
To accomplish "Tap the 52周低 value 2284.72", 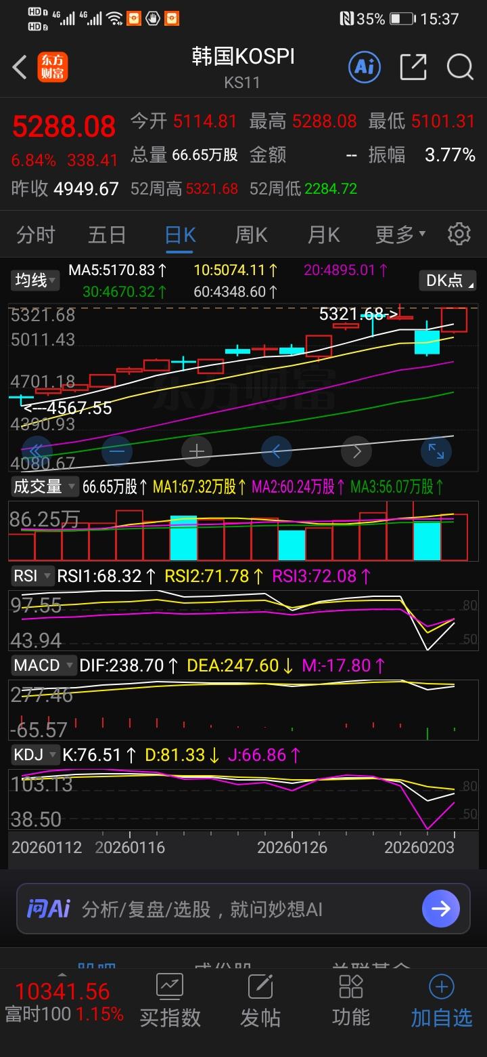I will tap(331, 189).
